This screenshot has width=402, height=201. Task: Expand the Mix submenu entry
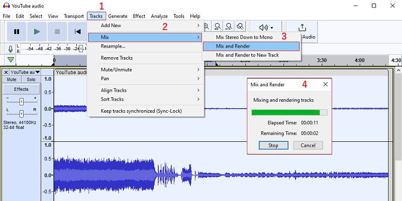click(x=145, y=37)
